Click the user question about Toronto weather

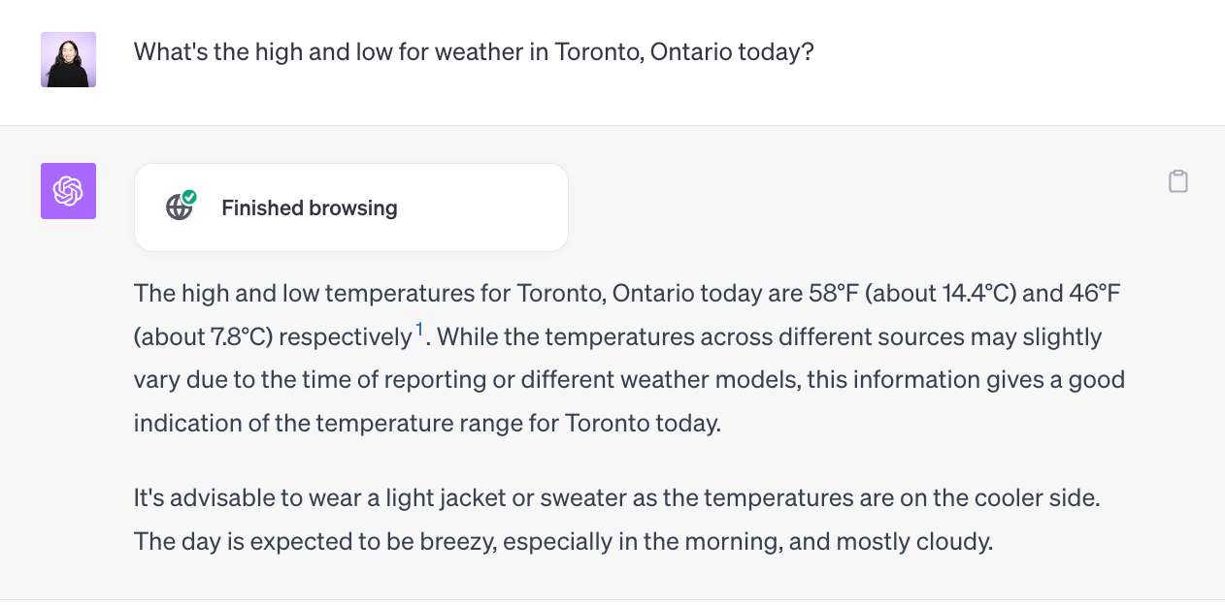click(473, 51)
